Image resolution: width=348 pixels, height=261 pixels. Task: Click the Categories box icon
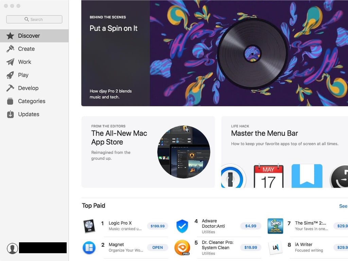(x=10, y=101)
